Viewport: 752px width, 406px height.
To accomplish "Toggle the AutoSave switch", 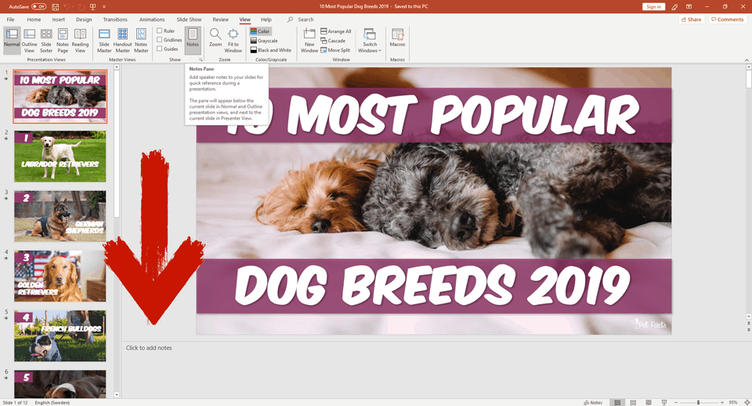I will coord(39,7).
